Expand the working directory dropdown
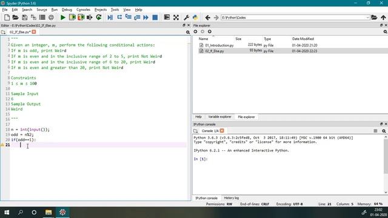 click(367, 18)
